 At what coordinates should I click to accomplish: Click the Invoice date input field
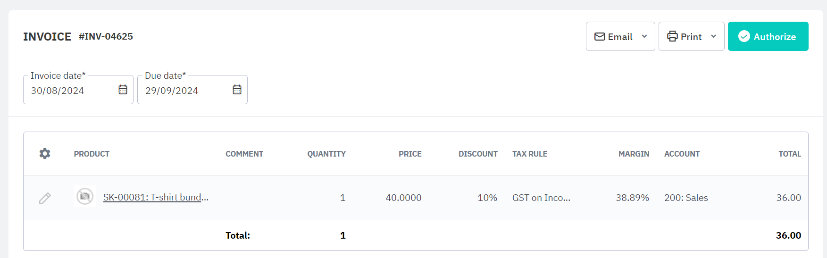[x=71, y=91]
